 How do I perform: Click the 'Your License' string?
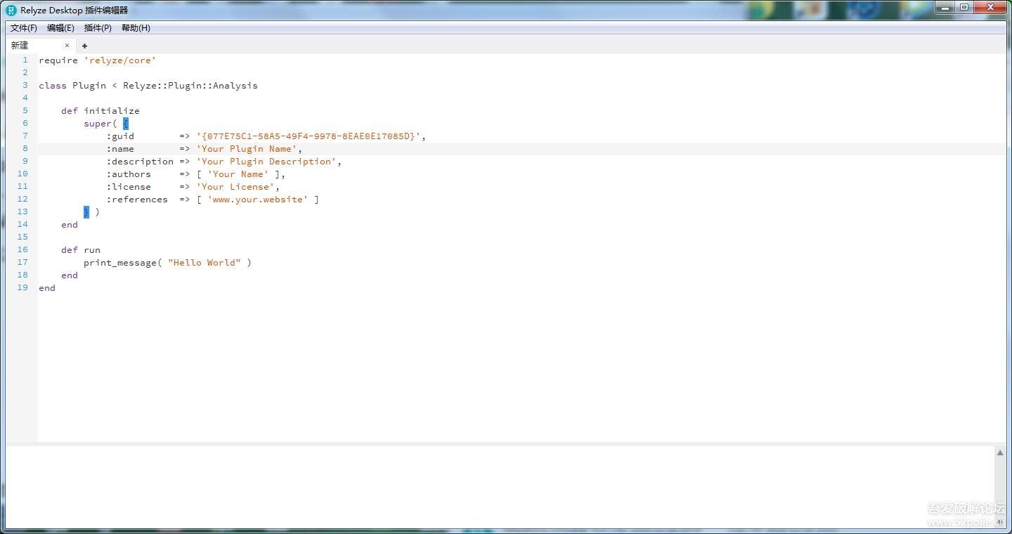235,187
